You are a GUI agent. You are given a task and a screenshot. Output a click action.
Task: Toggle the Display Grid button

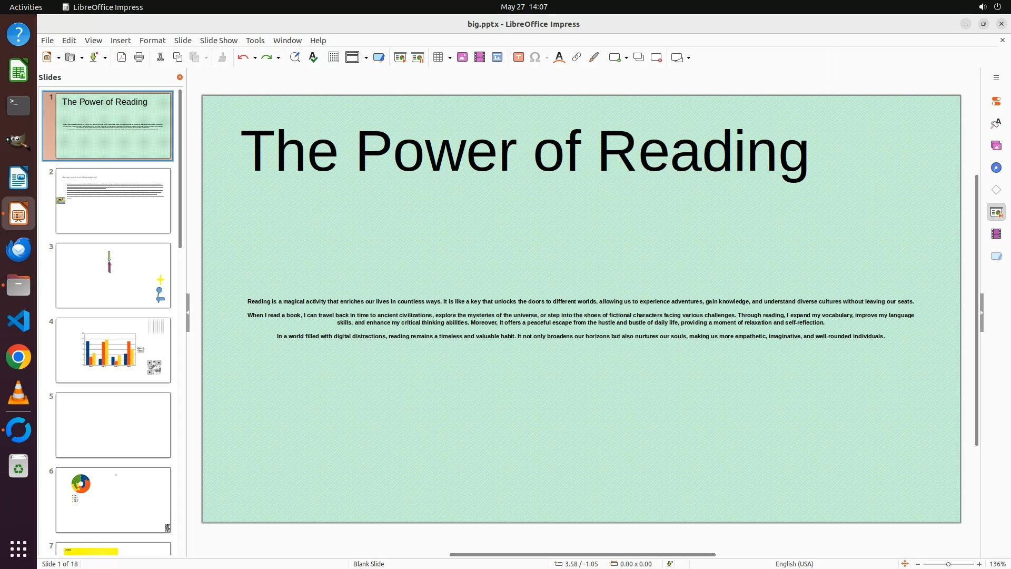[x=333, y=57]
